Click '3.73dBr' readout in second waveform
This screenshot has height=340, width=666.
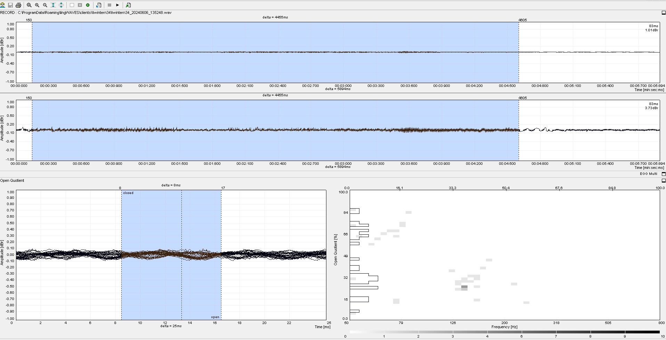pos(651,108)
